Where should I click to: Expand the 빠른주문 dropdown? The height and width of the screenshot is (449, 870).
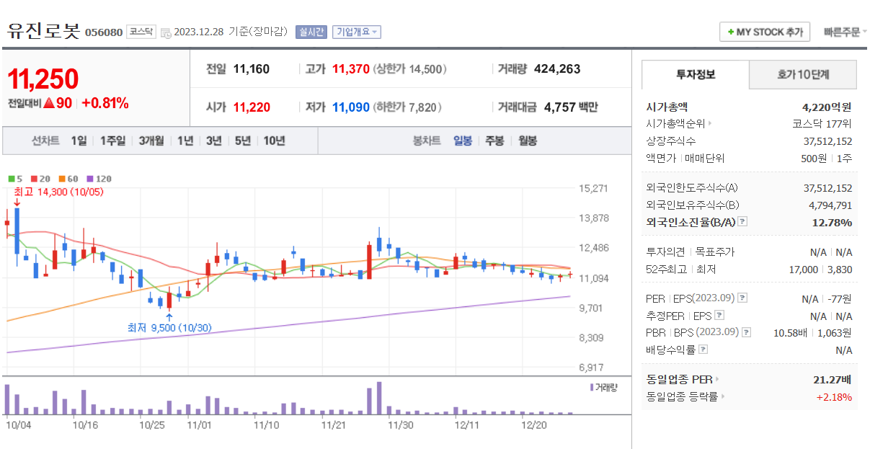pyautogui.click(x=845, y=32)
